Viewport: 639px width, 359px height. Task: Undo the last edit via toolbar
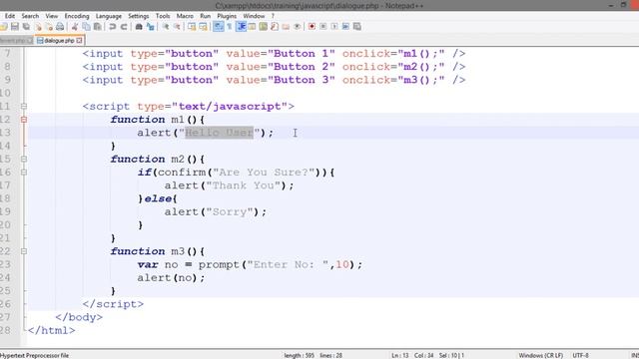click(113, 27)
